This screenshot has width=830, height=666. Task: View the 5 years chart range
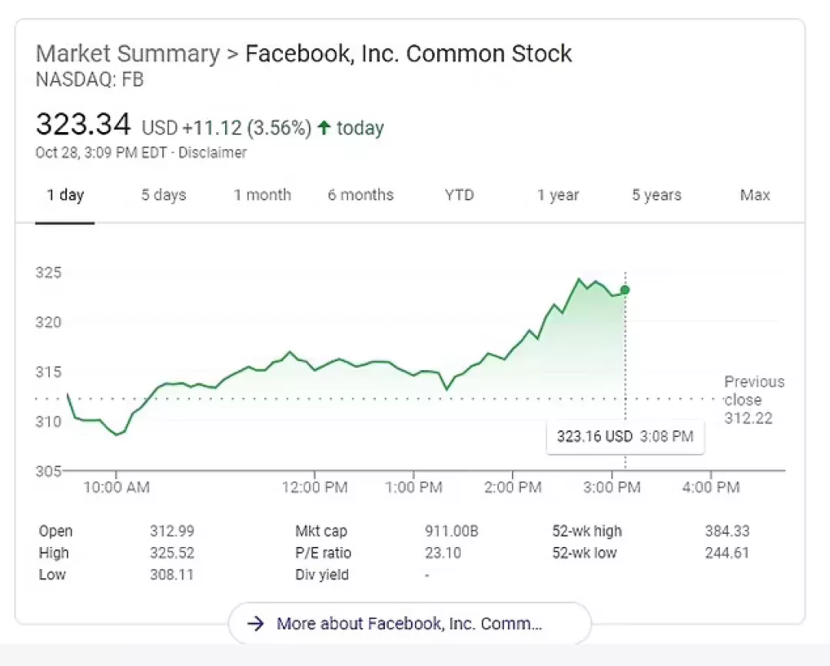coord(656,195)
